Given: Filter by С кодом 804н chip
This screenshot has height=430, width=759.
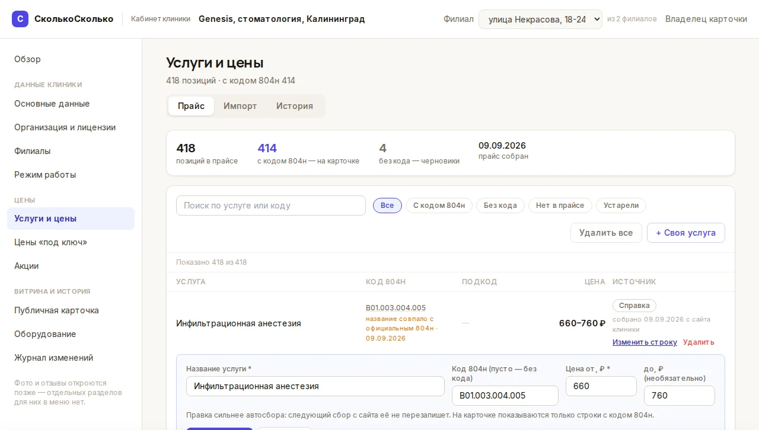Looking at the screenshot, I should tap(439, 206).
